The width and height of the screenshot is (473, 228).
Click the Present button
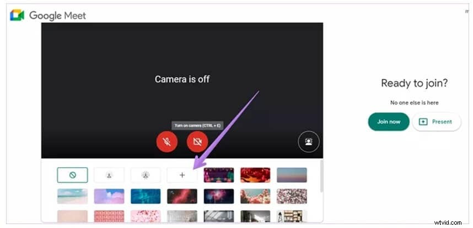point(437,122)
